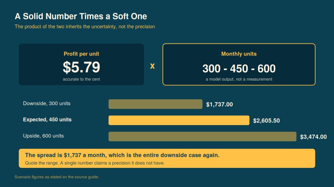
Task: Click the multiplication x symbol between cards
Action: point(152,66)
